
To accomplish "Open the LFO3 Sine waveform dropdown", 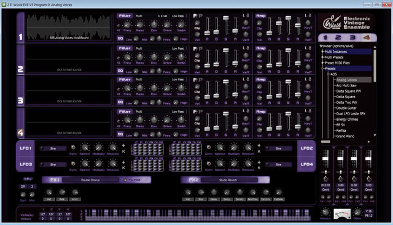I will [53, 164].
